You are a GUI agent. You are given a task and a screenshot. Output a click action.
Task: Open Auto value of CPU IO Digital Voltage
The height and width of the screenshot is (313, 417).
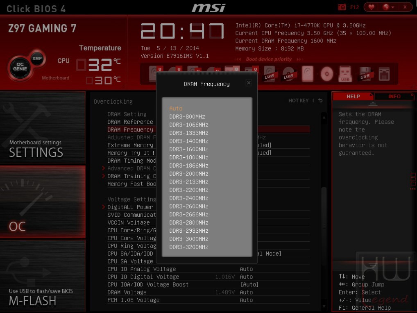tap(246, 277)
